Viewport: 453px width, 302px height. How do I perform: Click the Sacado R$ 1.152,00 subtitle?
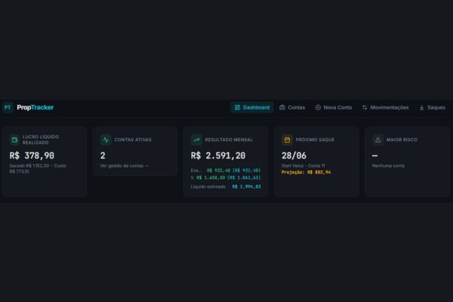point(38,168)
